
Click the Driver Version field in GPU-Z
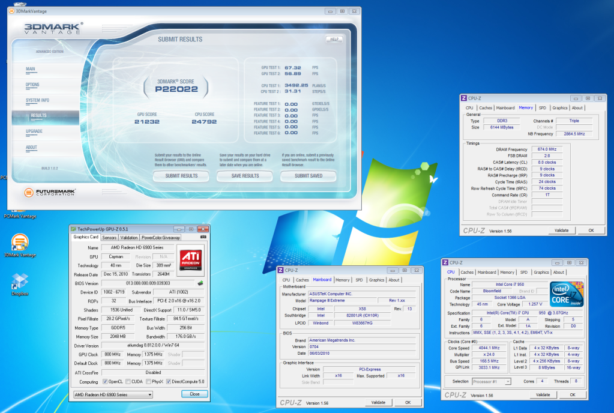pos(153,345)
